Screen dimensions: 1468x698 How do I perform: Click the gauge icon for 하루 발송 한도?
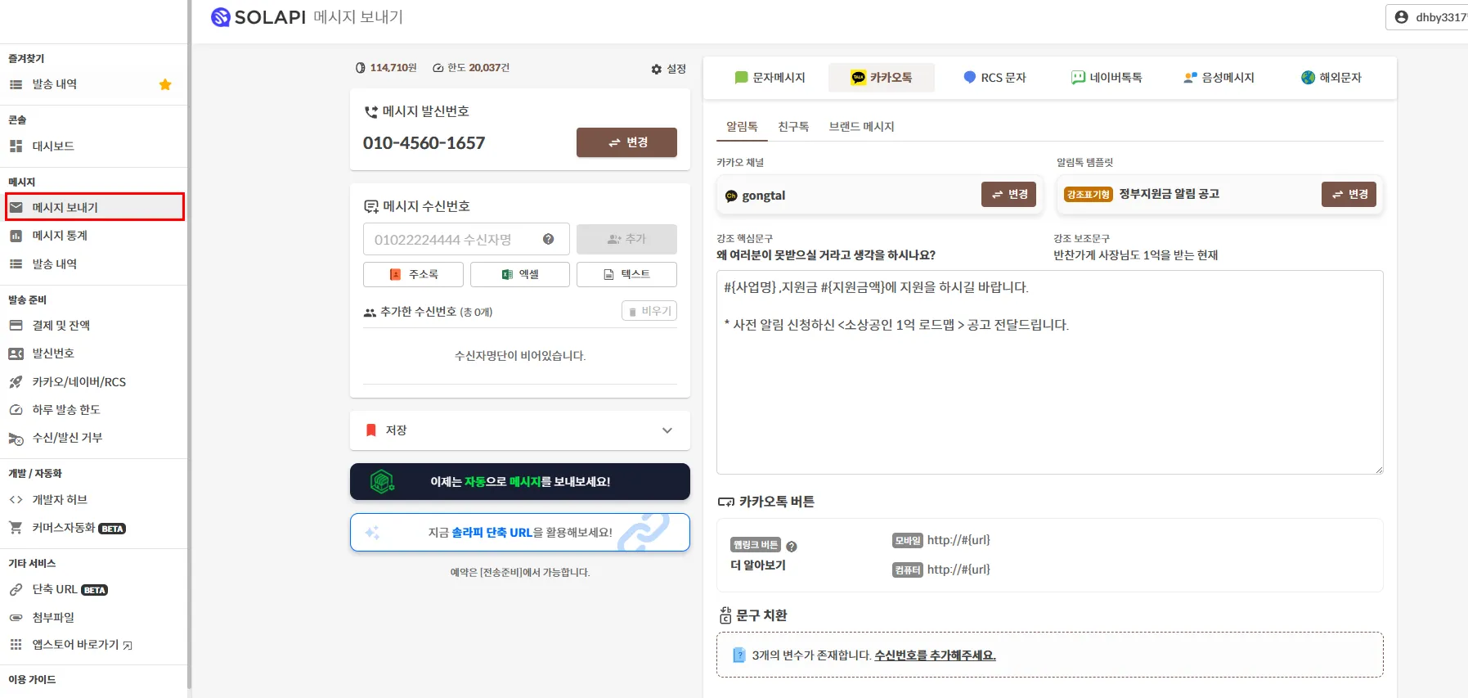[x=16, y=410]
